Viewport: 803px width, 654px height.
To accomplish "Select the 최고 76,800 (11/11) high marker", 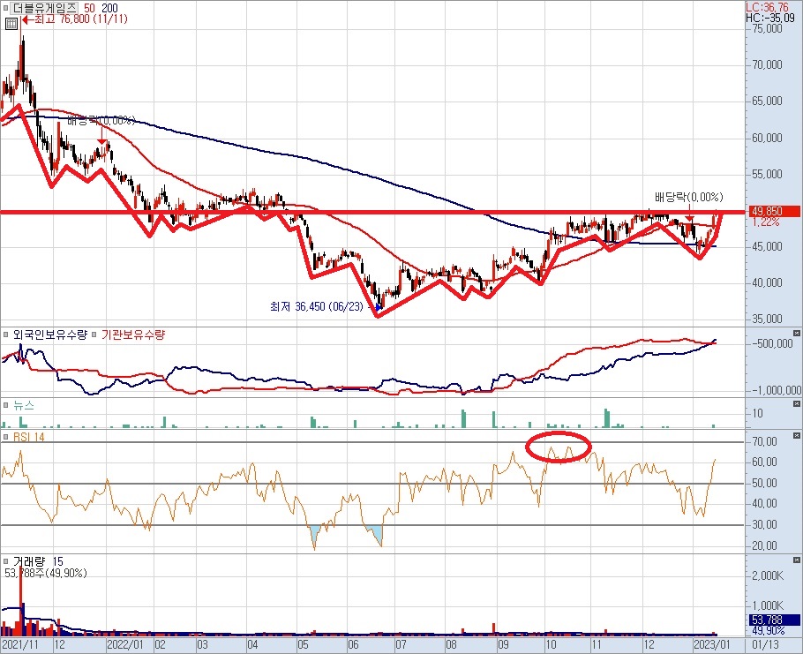I will click(75, 19).
